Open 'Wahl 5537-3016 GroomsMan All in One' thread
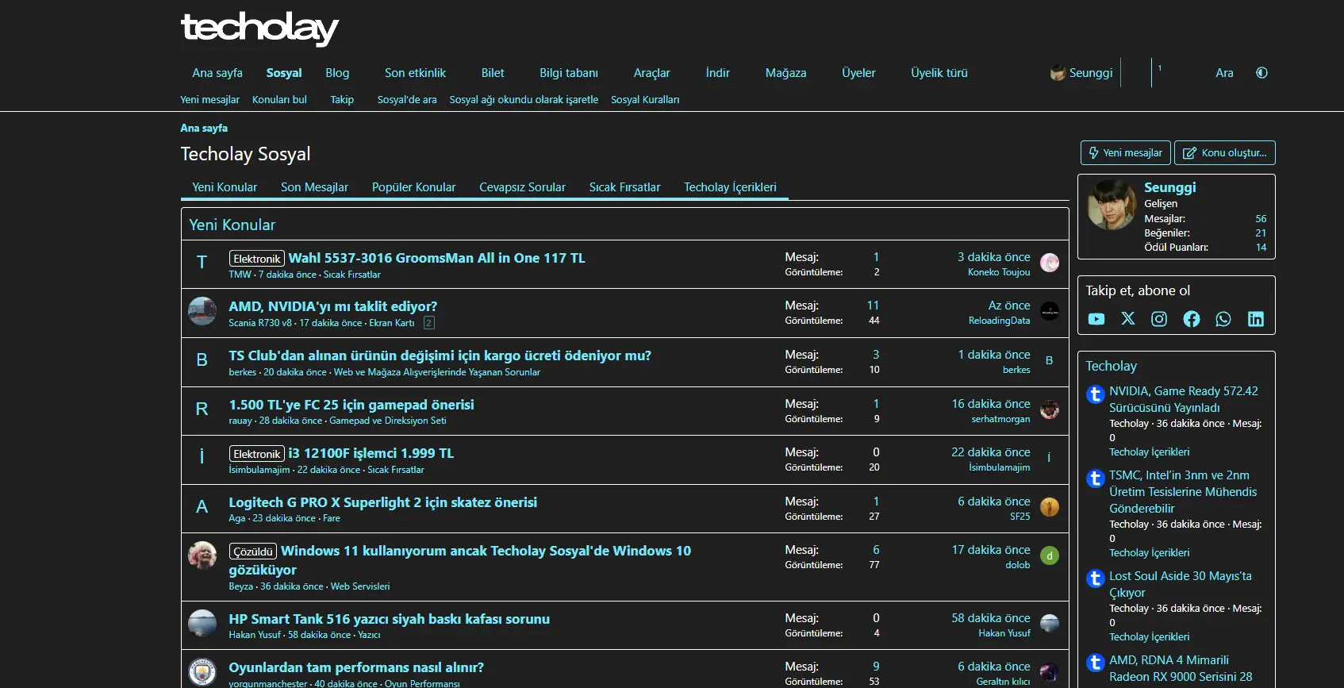The image size is (1344, 688). tap(436, 258)
